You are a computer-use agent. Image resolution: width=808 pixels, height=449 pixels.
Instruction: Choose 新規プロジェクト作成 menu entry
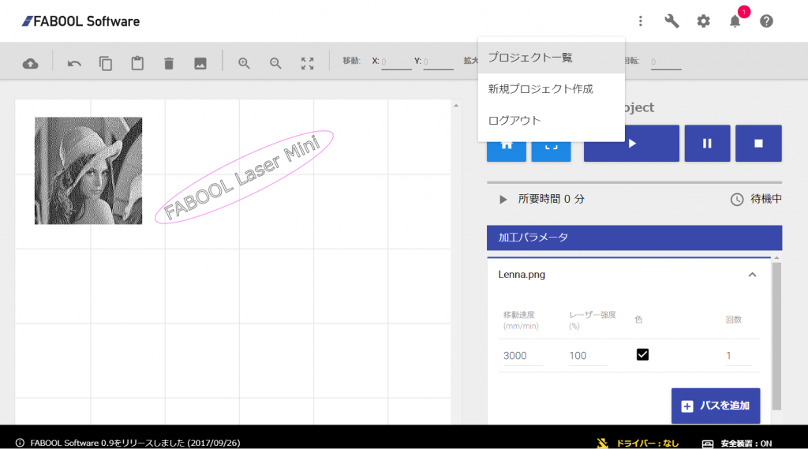[x=552, y=89]
